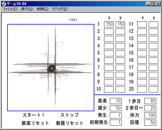Viewport: 162px width, 130px height.
Task: Click the row 15 y input box
Action: [153, 53]
